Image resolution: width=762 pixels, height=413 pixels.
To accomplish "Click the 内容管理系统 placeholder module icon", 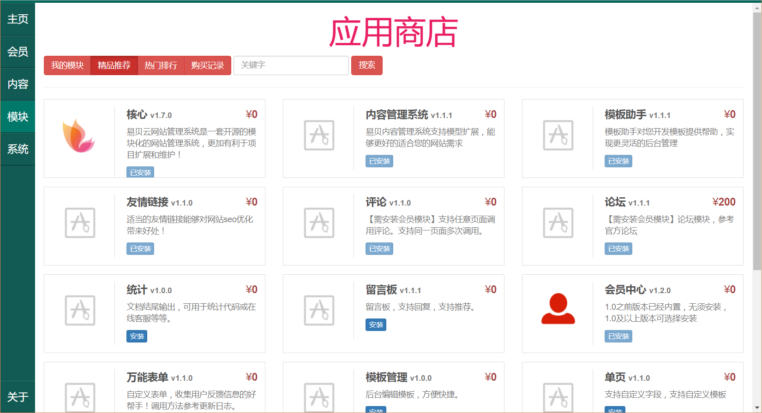I will [x=319, y=136].
